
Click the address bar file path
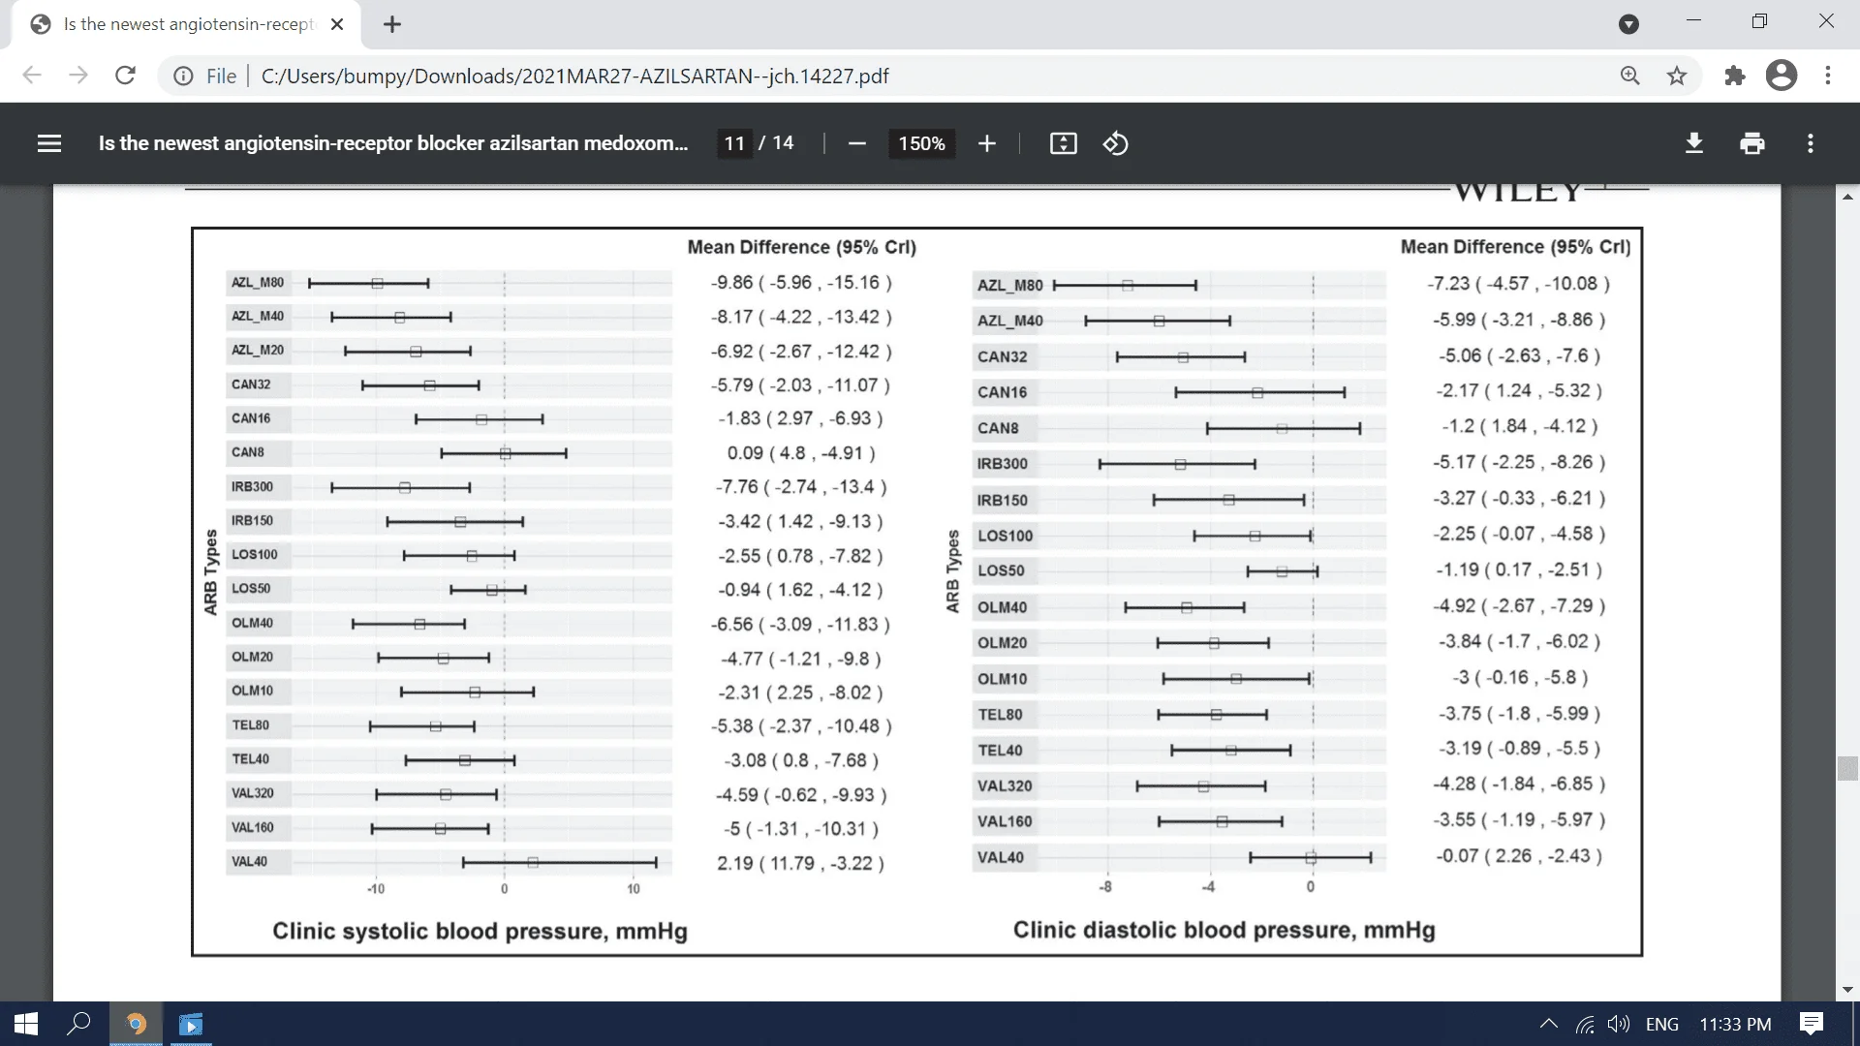coord(574,76)
